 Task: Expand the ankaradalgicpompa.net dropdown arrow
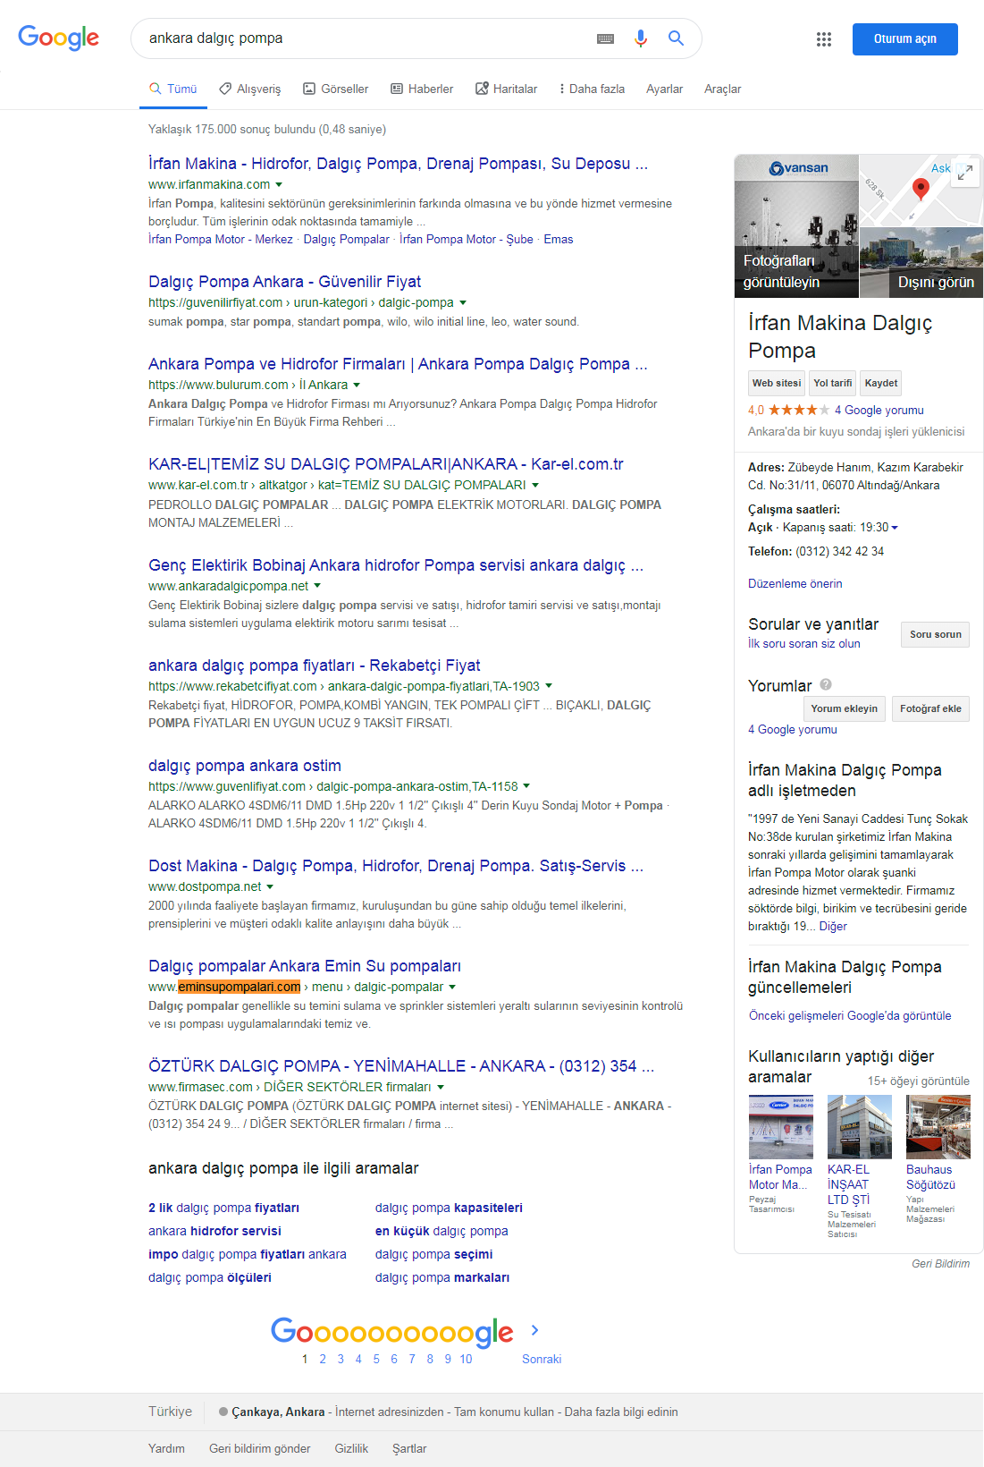pos(317,586)
